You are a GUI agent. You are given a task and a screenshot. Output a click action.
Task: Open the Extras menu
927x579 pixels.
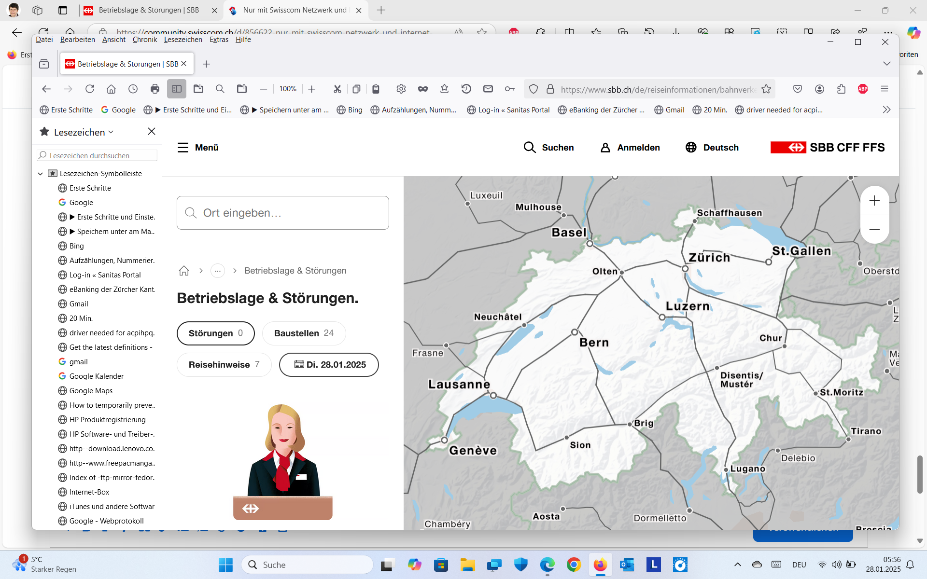tap(219, 40)
